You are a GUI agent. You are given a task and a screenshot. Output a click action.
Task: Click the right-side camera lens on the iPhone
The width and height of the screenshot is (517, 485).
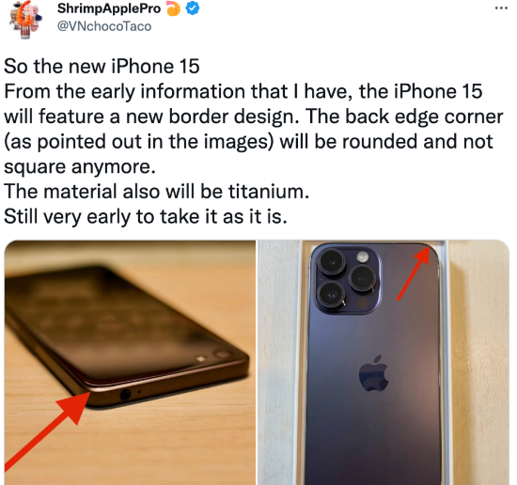click(363, 278)
